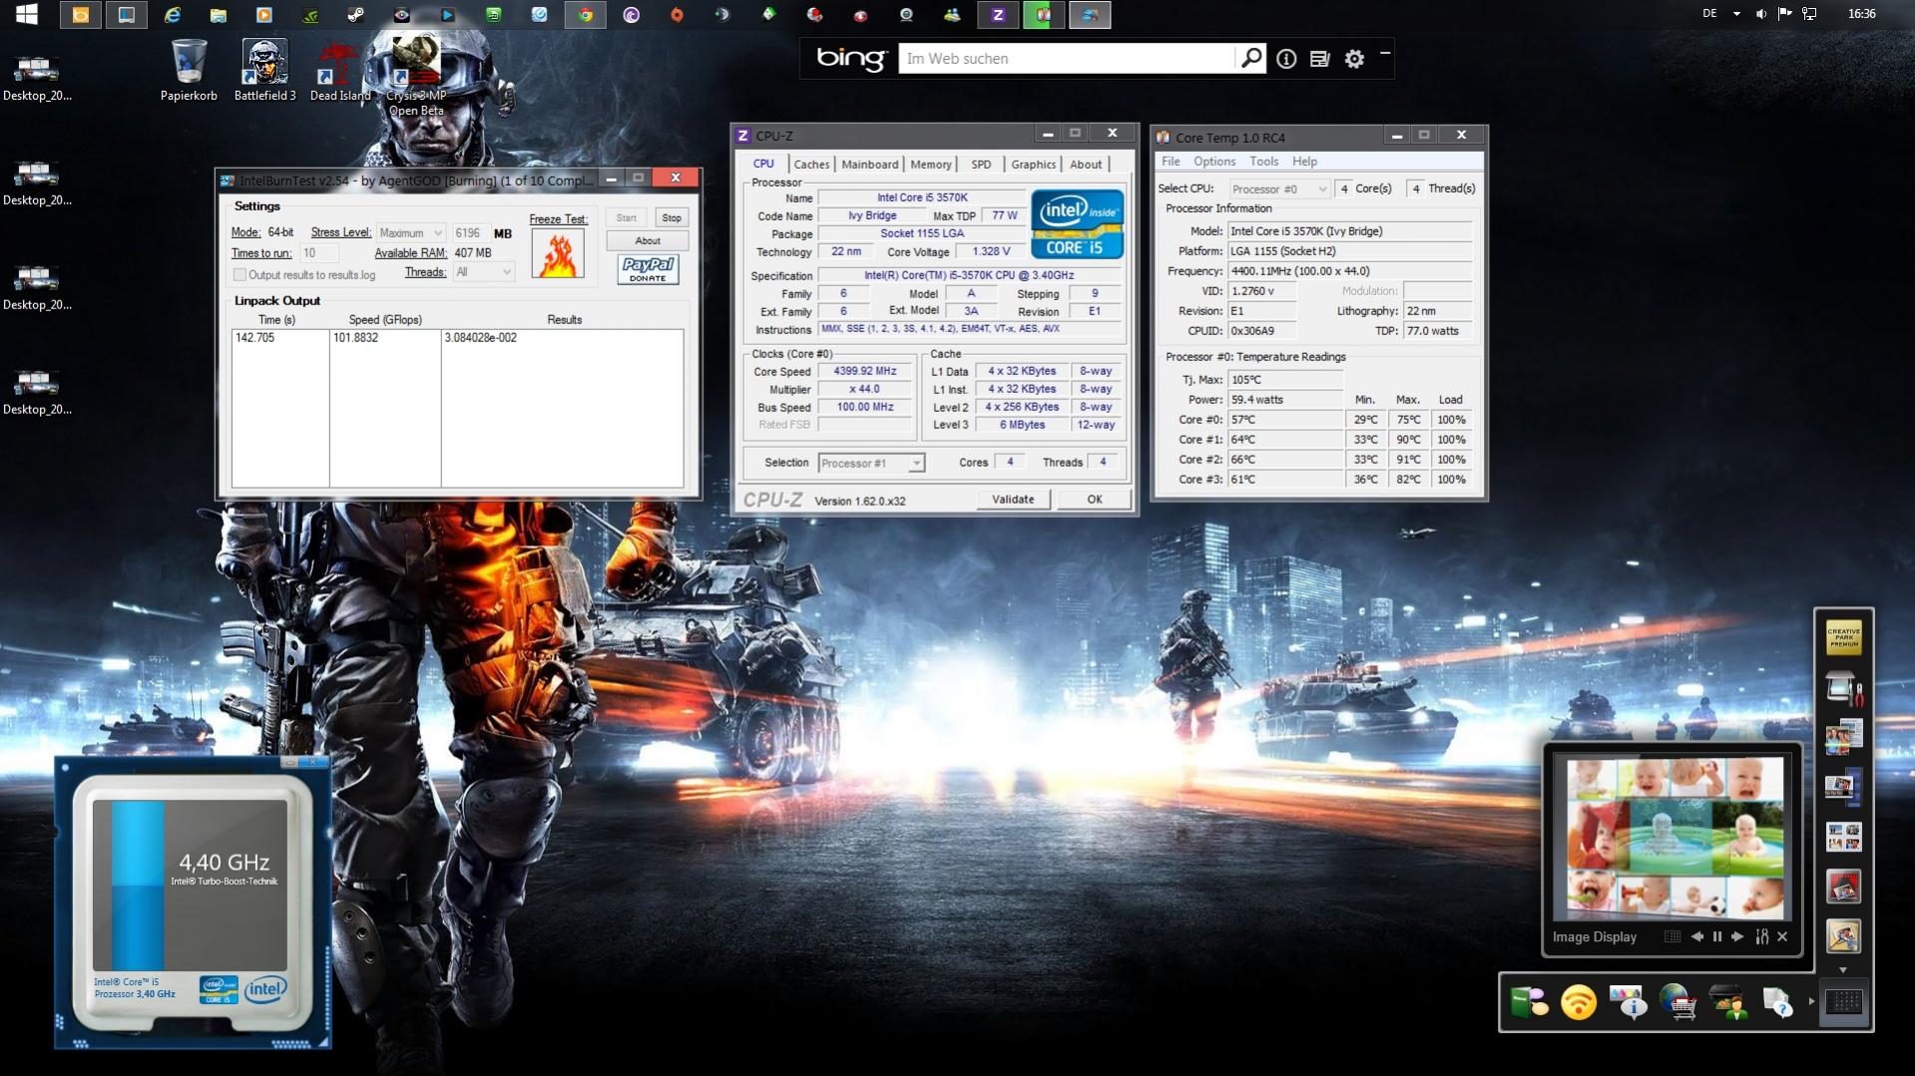Image resolution: width=1915 pixels, height=1076 pixels.
Task: Click the blue Turbo Boost frequency bar
Action: pyautogui.click(x=138, y=886)
